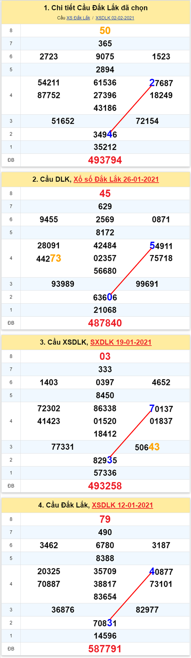
Task: Click number 40877 with blue digit
Action: 161,572
